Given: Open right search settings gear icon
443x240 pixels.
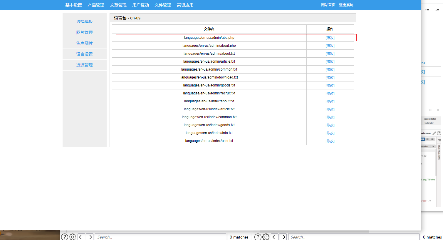Looking at the screenshot, I should 266,237.
